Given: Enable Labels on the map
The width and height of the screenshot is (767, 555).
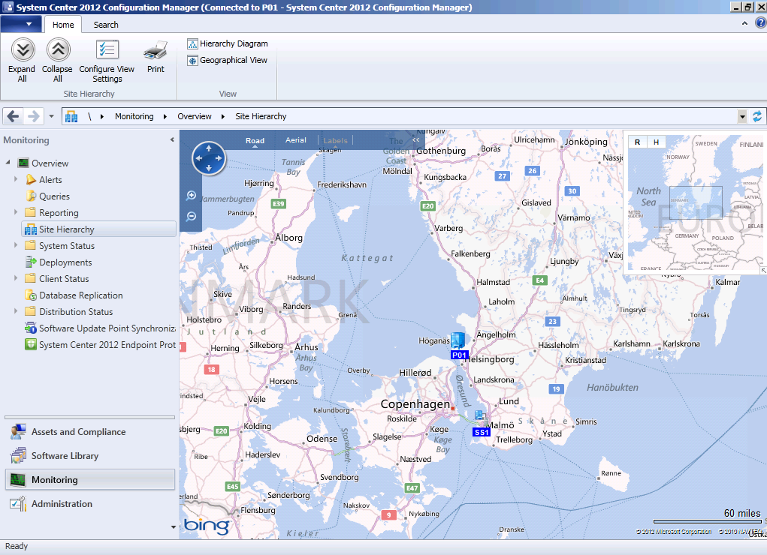Looking at the screenshot, I should [335, 139].
